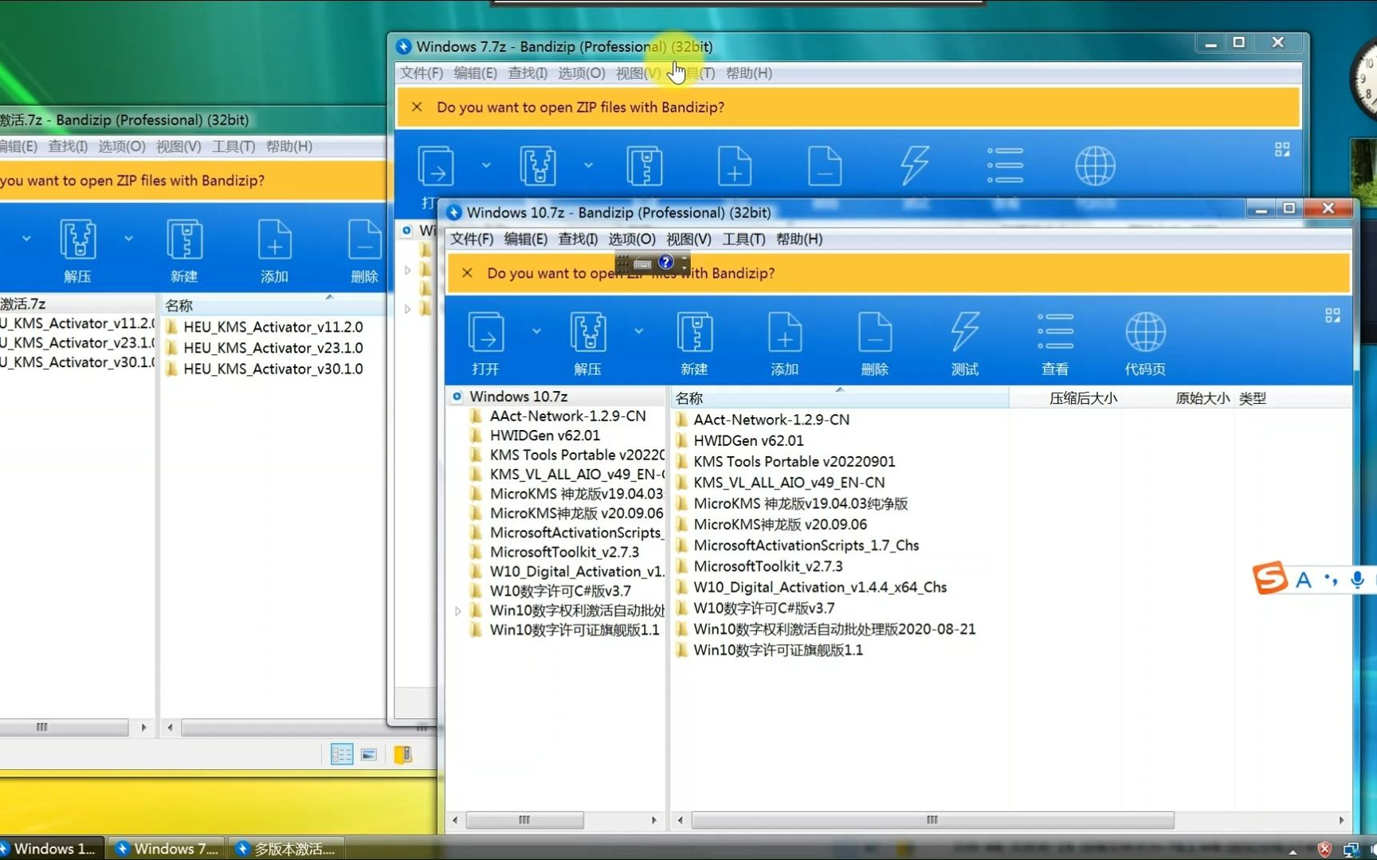This screenshot has width=1377, height=860.
Task: Click Test lightning icon in Windows 10.7z toolbar
Action: (x=965, y=333)
